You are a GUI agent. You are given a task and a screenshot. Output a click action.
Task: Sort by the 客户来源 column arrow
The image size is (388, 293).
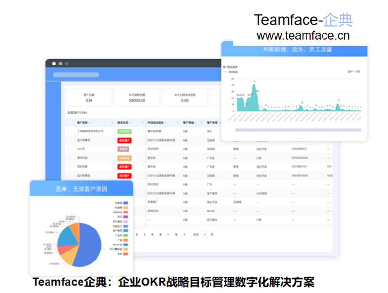coord(220,123)
